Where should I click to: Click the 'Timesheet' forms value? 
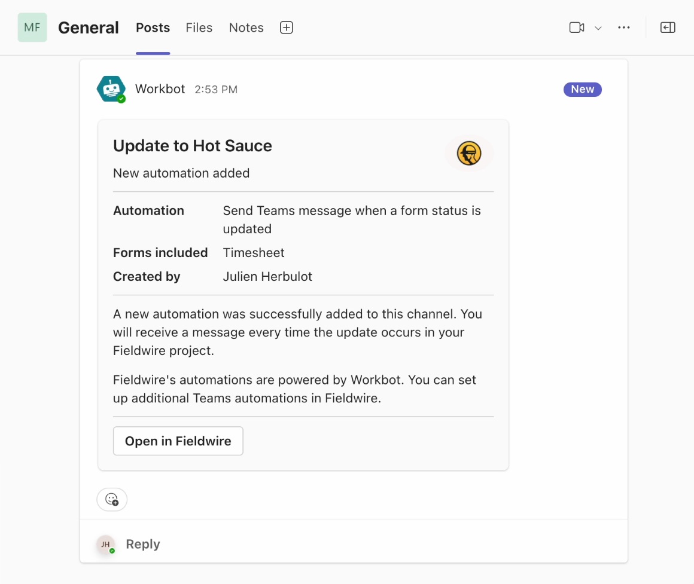coord(254,252)
